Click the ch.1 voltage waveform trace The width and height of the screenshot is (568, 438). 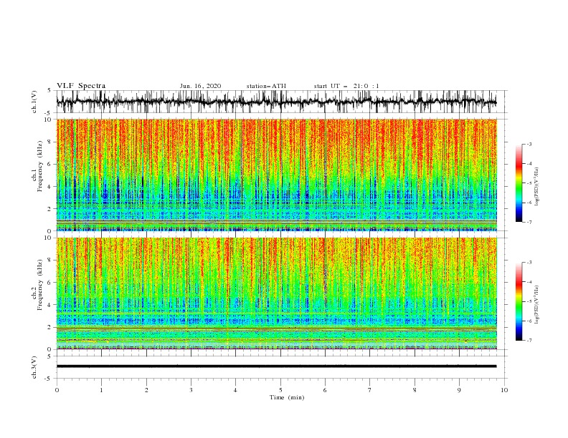click(x=276, y=102)
